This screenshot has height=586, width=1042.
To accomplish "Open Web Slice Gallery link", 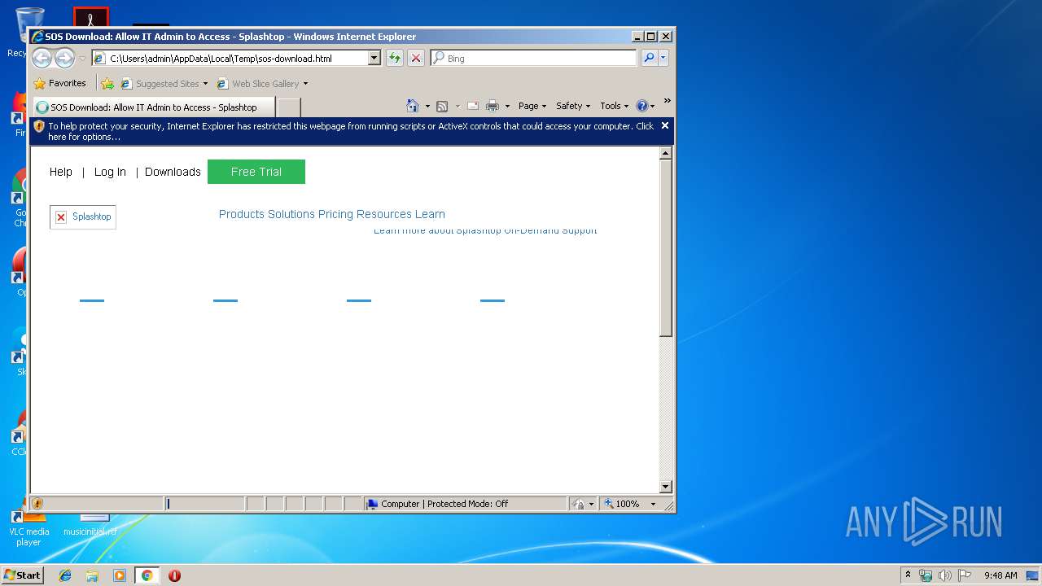I will tap(259, 84).
